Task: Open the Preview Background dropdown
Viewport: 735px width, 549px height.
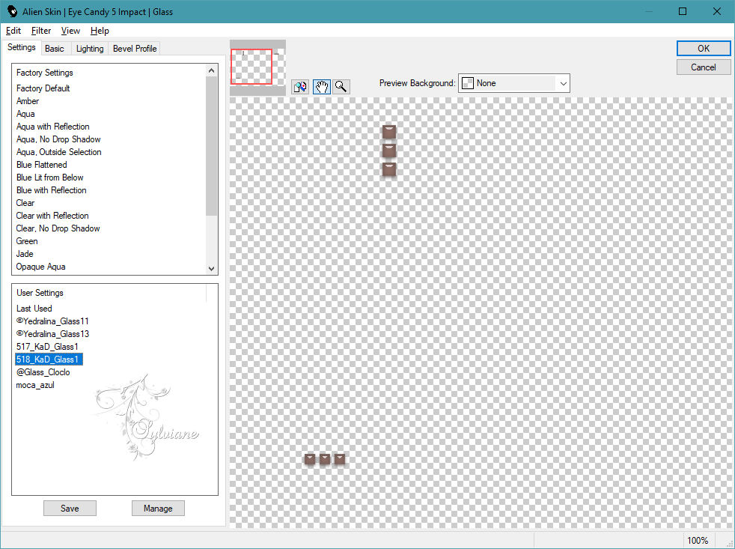Action: 513,83
